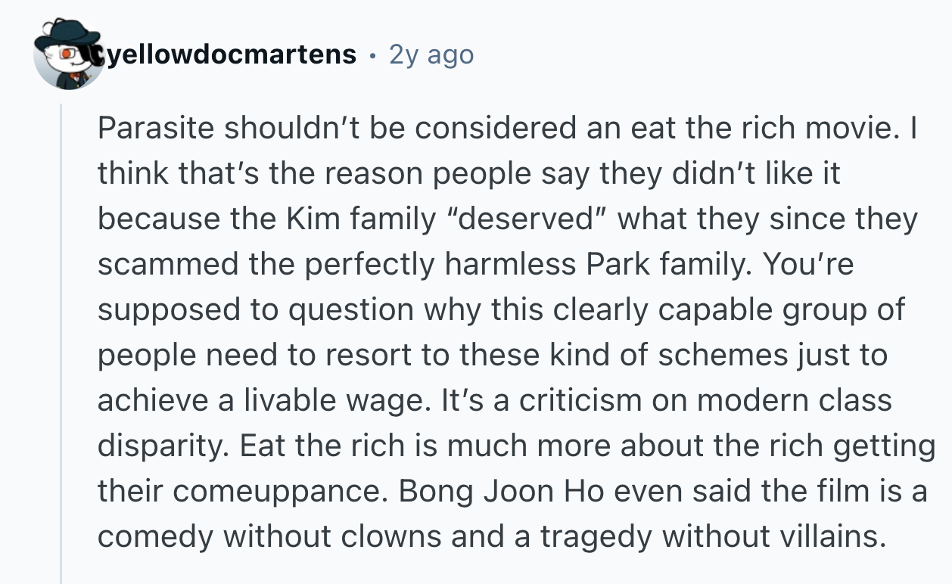952x584 pixels.
Task: Collapse the comment via the vertical thread line
Action: tap(61, 340)
